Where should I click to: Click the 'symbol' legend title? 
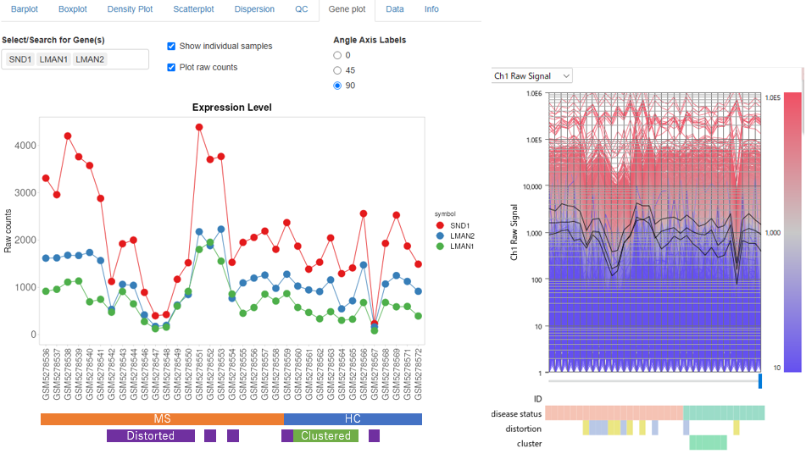coord(445,214)
